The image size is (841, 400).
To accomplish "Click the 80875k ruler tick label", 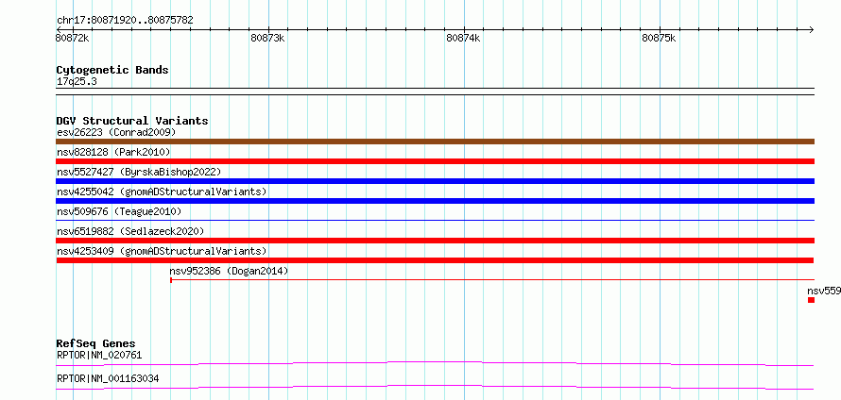I will point(660,38).
